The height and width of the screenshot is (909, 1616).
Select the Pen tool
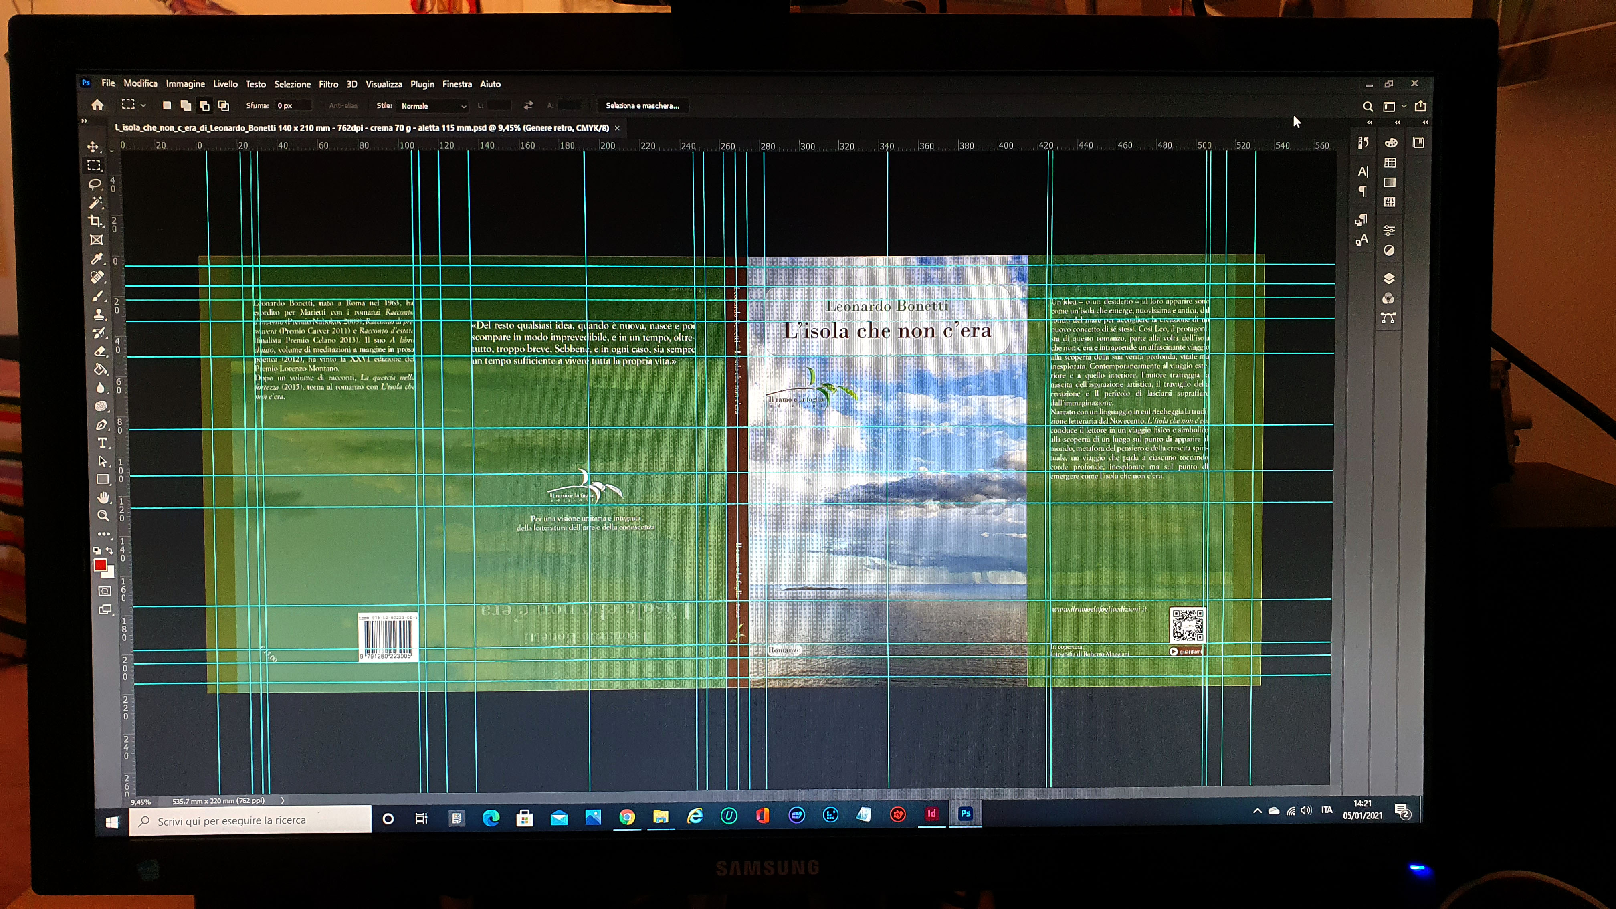coord(102,425)
